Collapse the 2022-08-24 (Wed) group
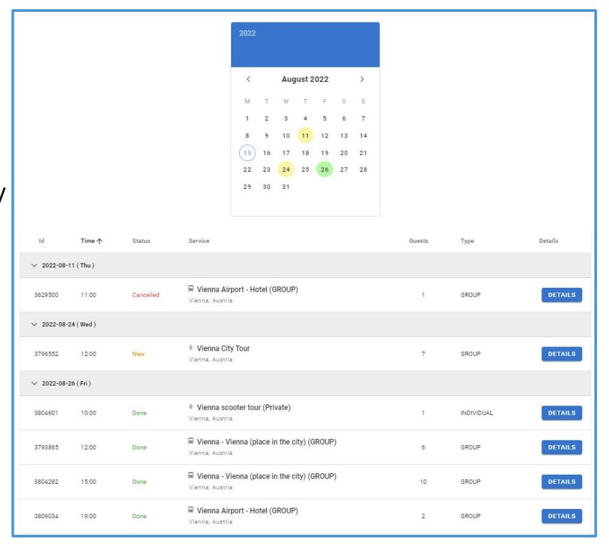 (34, 324)
